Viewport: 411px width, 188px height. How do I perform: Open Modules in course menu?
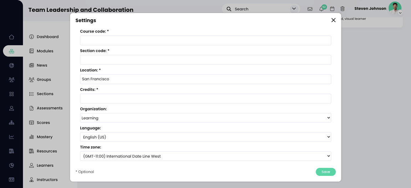click(x=41, y=51)
